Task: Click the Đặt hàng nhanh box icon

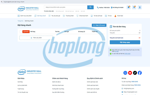Action: tap(35, 16)
